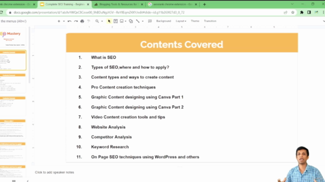Select the Text box tool
The height and width of the screenshot is (182, 325).
click(116, 21)
